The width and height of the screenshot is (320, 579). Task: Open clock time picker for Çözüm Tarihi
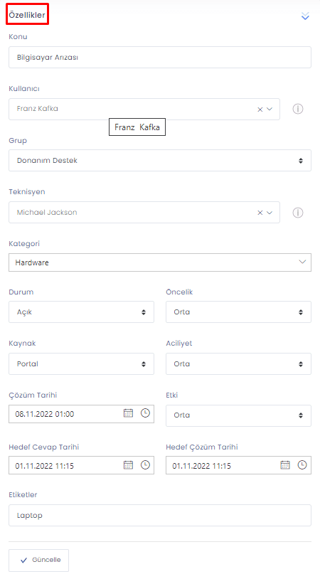pos(145,413)
